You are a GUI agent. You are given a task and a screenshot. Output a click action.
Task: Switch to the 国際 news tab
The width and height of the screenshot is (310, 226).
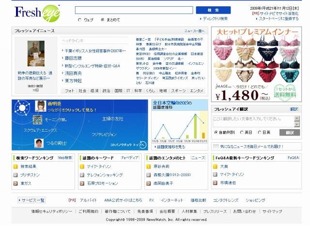tap(118, 90)
